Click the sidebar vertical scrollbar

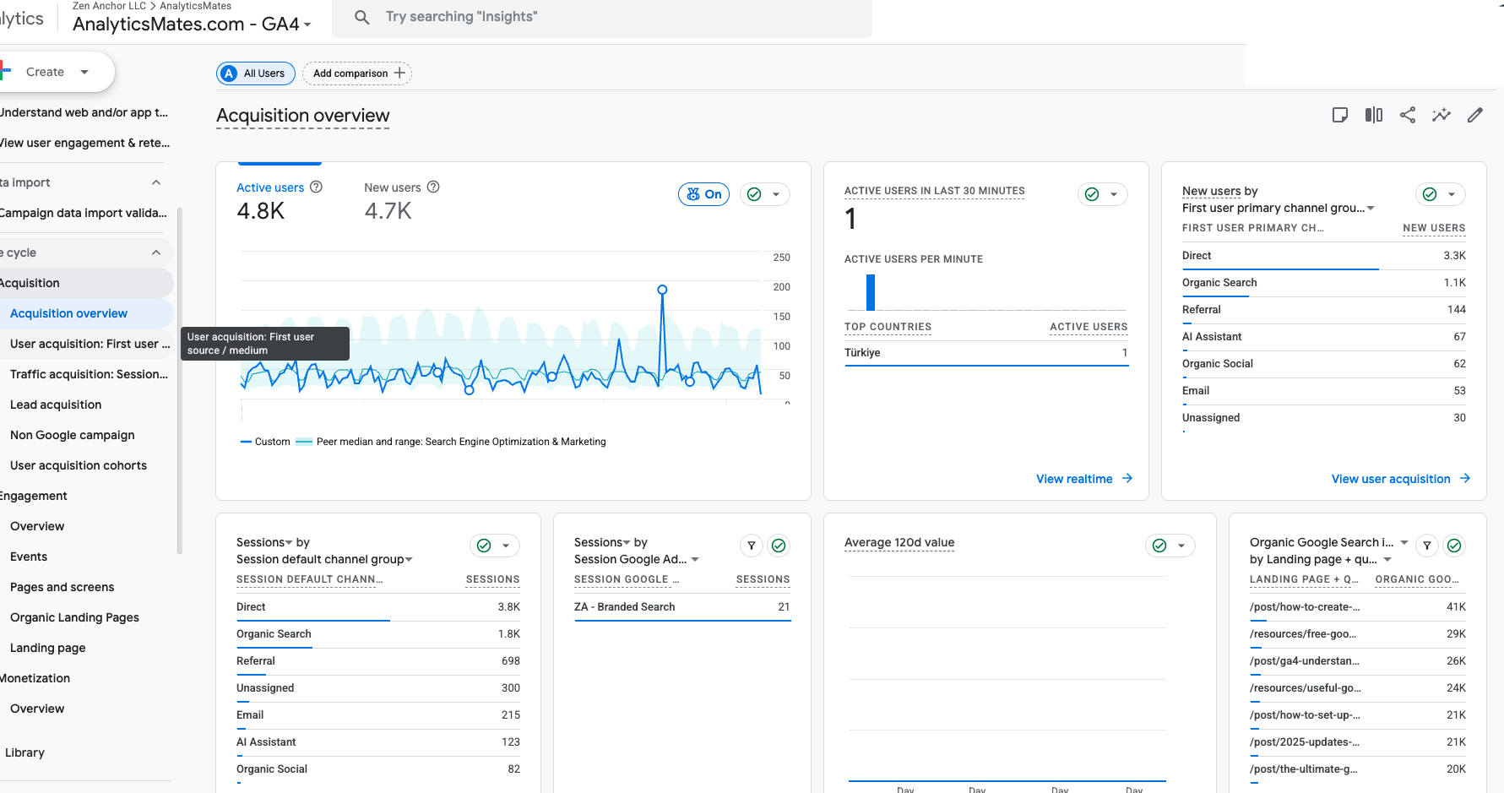179,380
